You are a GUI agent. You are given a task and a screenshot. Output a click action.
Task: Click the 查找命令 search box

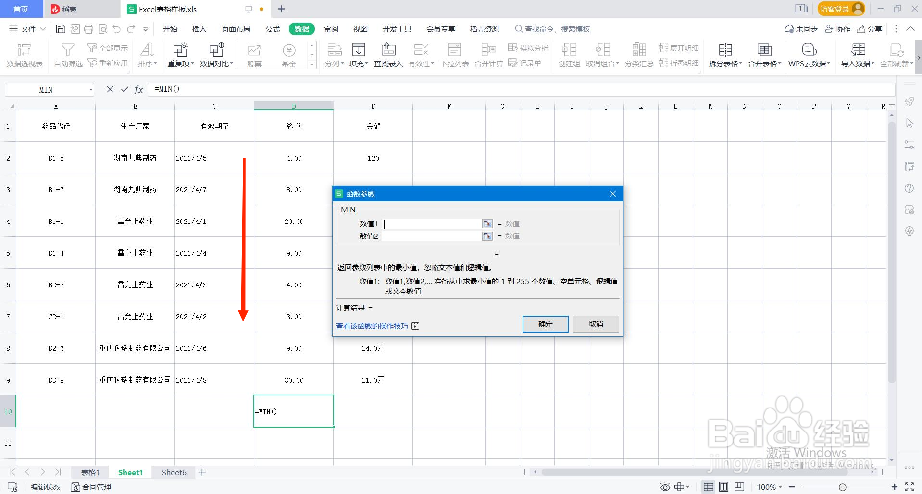click(553, 29)
